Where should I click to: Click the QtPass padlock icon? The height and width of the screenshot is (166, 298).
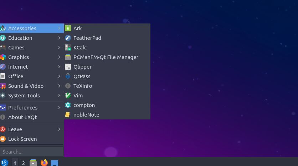[x=68, y=76]
